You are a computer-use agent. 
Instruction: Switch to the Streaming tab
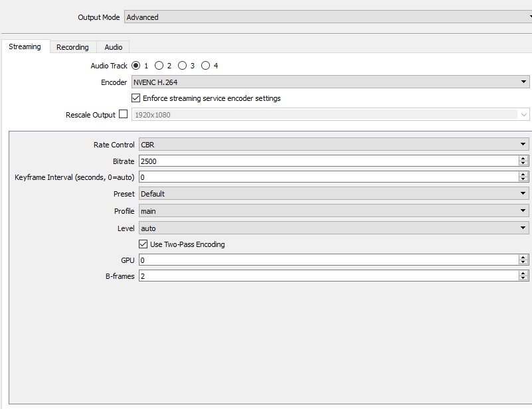25,46
